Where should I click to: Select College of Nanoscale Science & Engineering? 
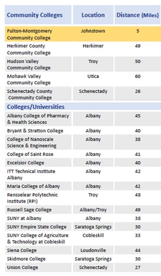[x=32, y=143]
